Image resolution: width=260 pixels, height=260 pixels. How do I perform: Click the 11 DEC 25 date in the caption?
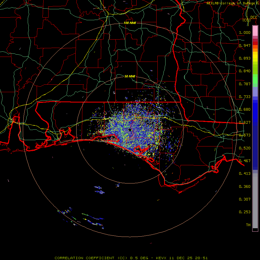pyautogui.click(x=181, y=258)
